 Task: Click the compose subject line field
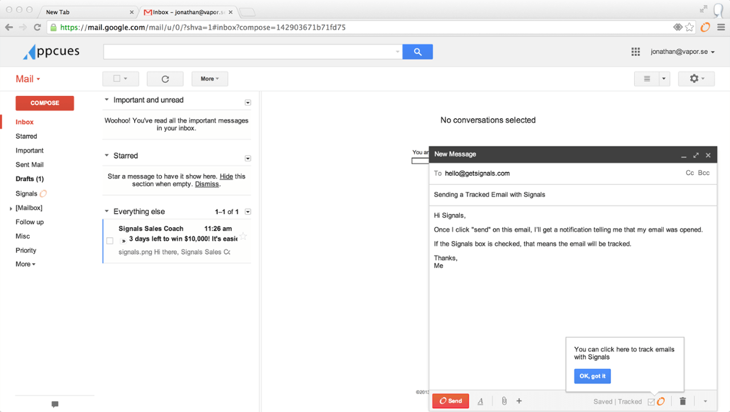coord(573,195)
